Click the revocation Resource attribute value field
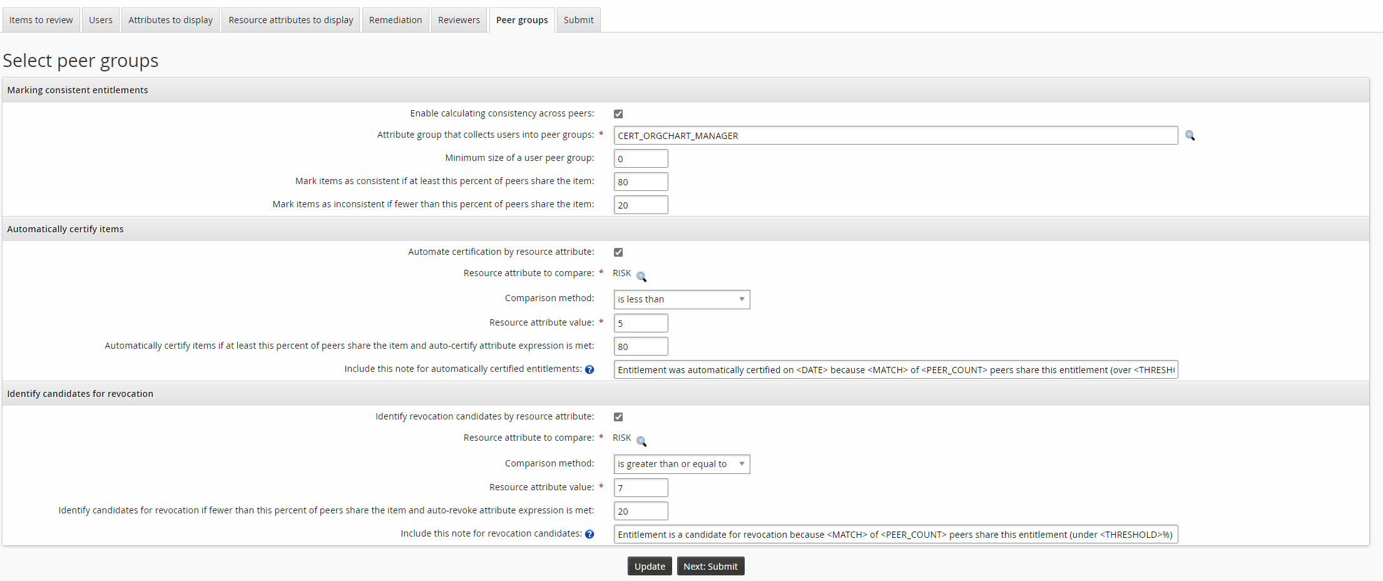The image size is (1383, 581). [x=640, y=488]
